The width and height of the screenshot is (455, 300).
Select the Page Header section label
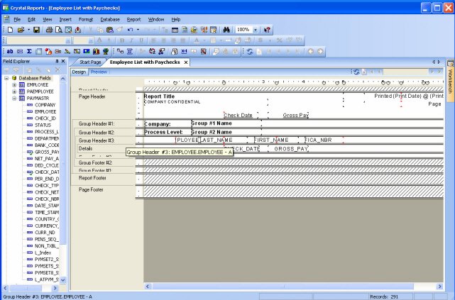tap(92, 96)
